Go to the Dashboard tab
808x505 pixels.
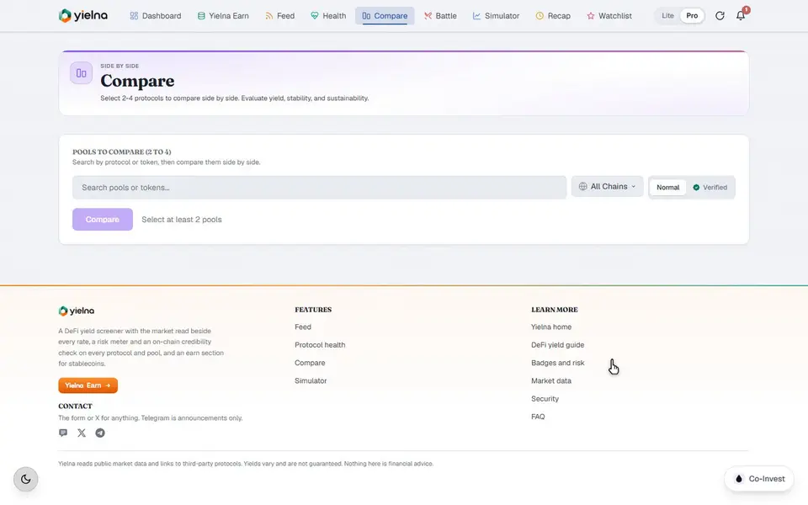click(x=156, y=15)
